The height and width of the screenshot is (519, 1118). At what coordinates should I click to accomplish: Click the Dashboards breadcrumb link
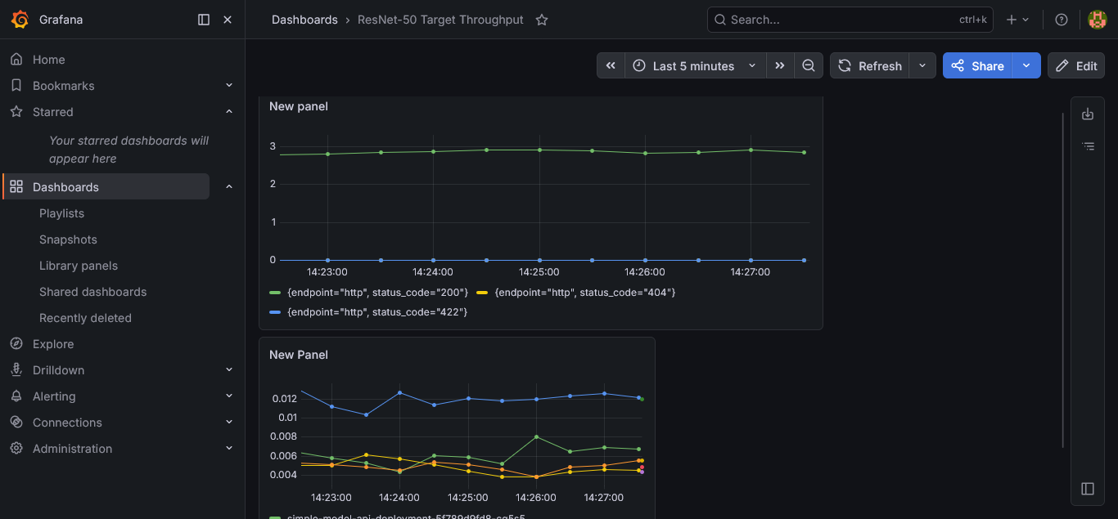point(304,20)
